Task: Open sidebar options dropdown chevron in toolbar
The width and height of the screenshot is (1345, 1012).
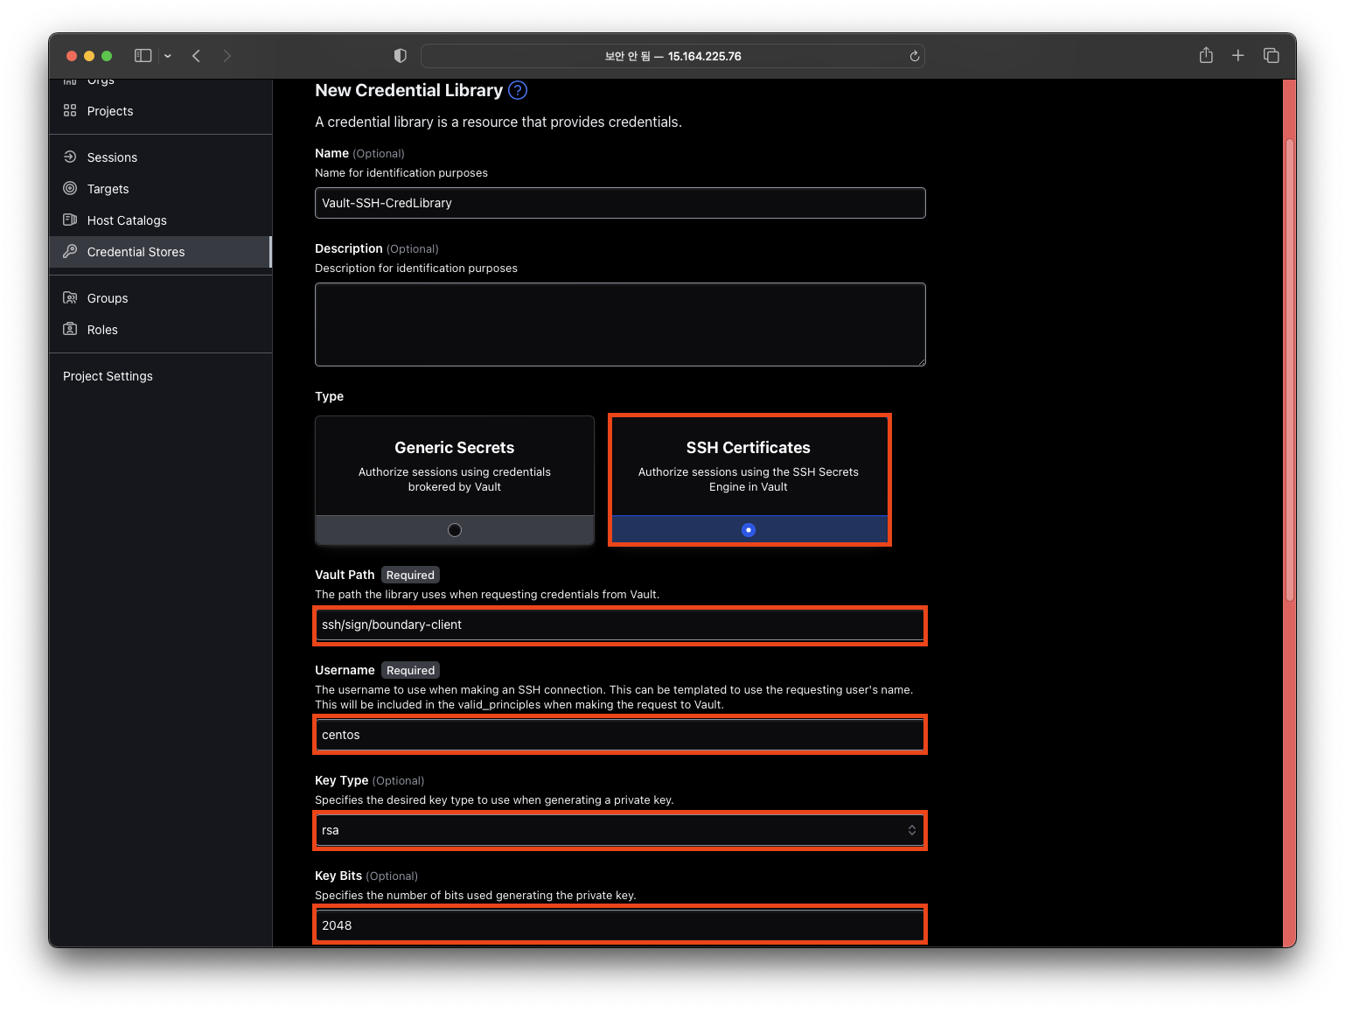Action: pos(168,56)
